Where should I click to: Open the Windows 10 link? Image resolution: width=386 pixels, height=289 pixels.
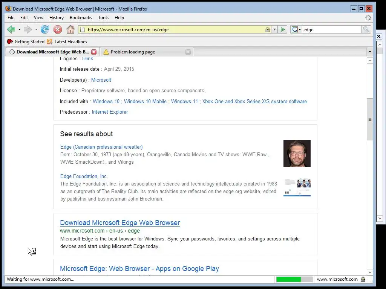[106, 101]
